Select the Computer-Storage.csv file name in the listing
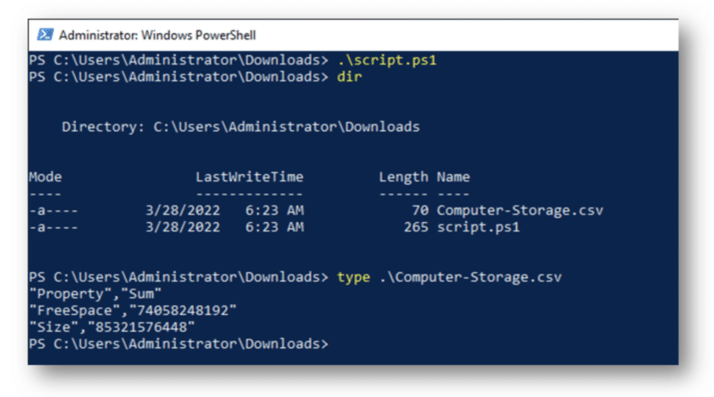The width and height of the screenshot is (714, 397). pyautogui.click(x=519, y=211)
